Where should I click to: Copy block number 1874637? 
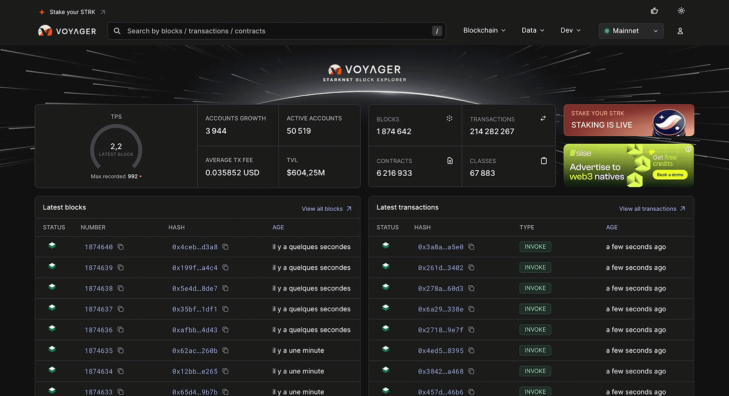click(x=121, y=309)
